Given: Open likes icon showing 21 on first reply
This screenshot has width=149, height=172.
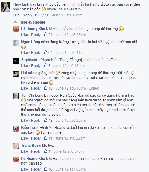Looking at the screenshot, I should (45, 35).
